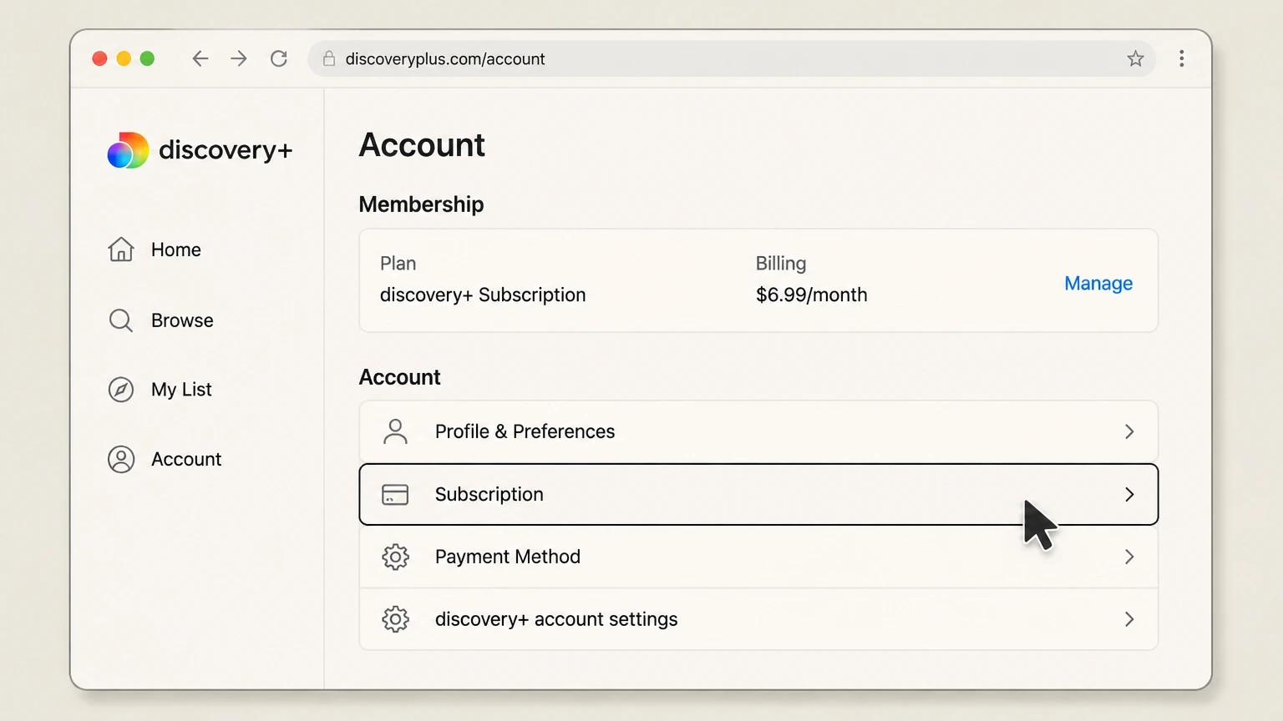Open the Subscription row label
Viewport: 1283px width, 721px height.
coord(489,495)
